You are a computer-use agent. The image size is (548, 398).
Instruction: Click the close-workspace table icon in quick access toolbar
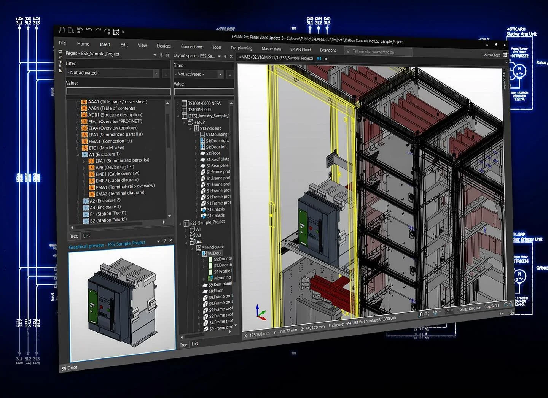point(116,32)
